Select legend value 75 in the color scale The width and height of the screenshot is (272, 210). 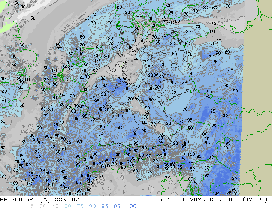(x=80, y=207)
